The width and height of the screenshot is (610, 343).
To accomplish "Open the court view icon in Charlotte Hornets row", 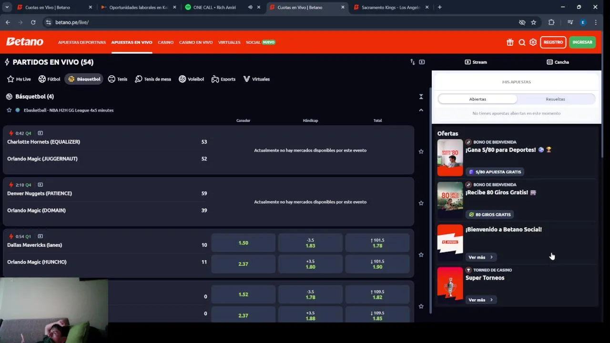I will (40, 133).
